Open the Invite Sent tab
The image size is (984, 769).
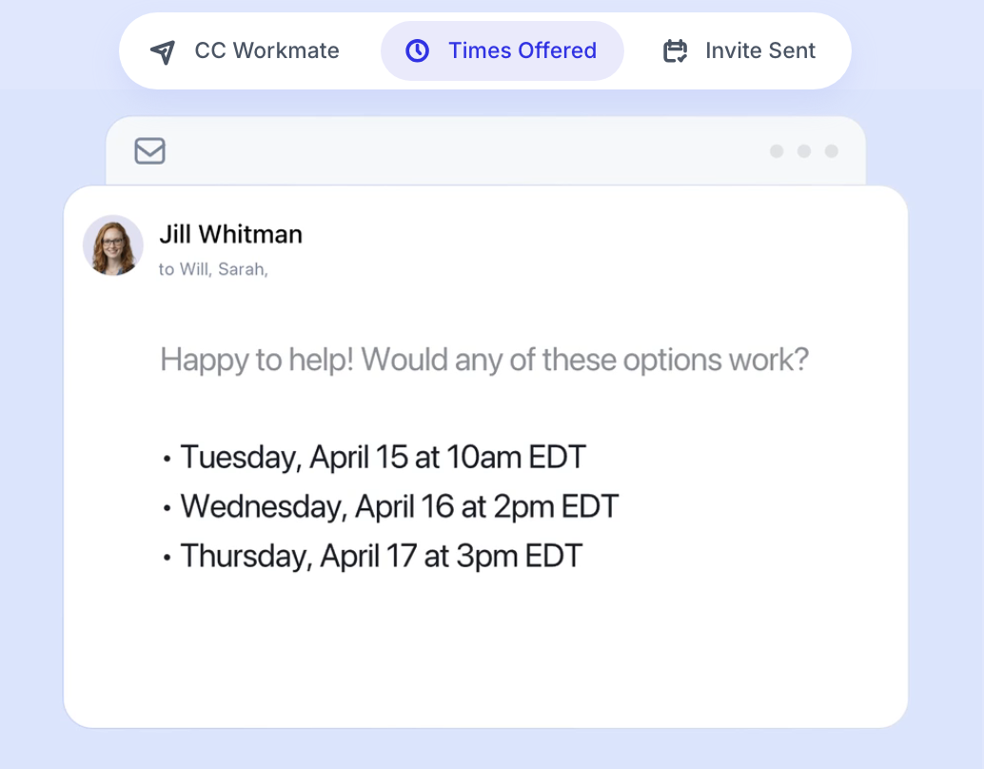739,50
